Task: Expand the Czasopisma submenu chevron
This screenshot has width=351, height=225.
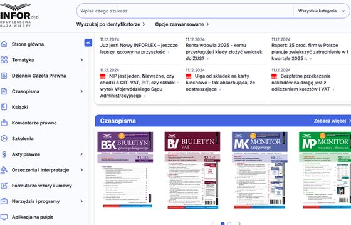Action: [81, 91]
